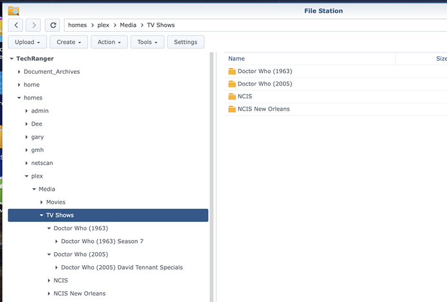Sort by the Size column header
447x302 pixels.
pos(421,59)
